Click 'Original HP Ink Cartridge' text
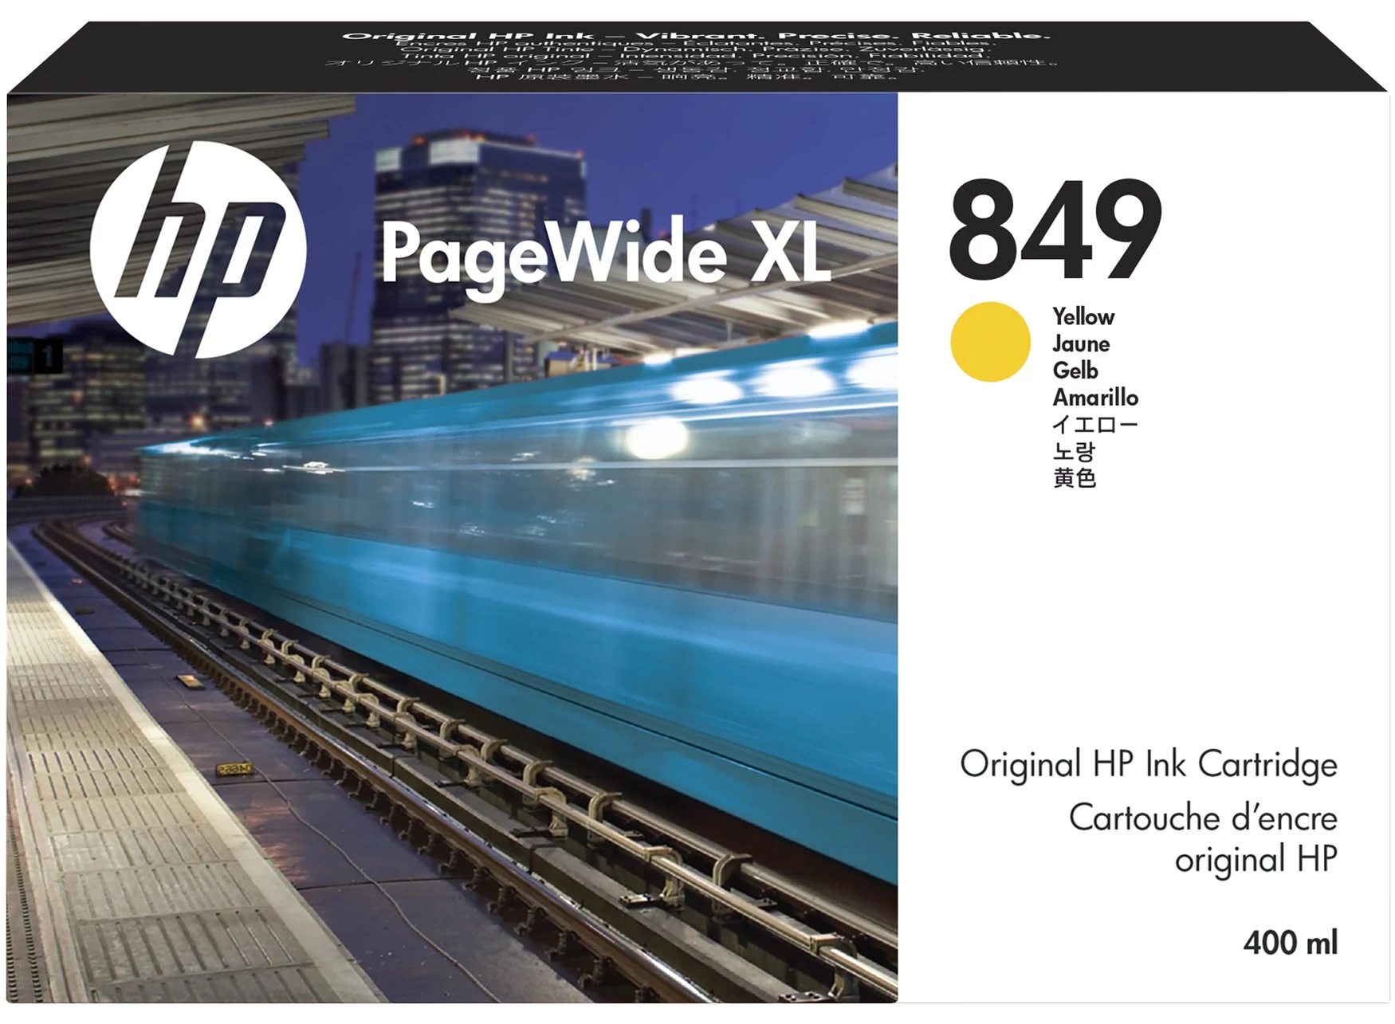Viewport: 1395px width, 1024px height. 1148,765
